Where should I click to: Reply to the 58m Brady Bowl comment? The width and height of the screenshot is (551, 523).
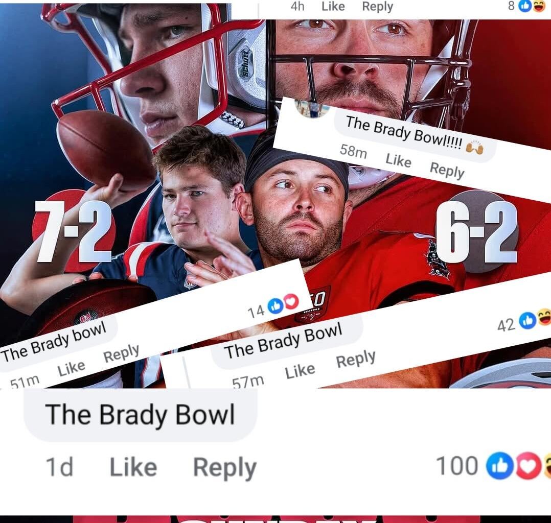pyautogui.click(x=447, y=171)
